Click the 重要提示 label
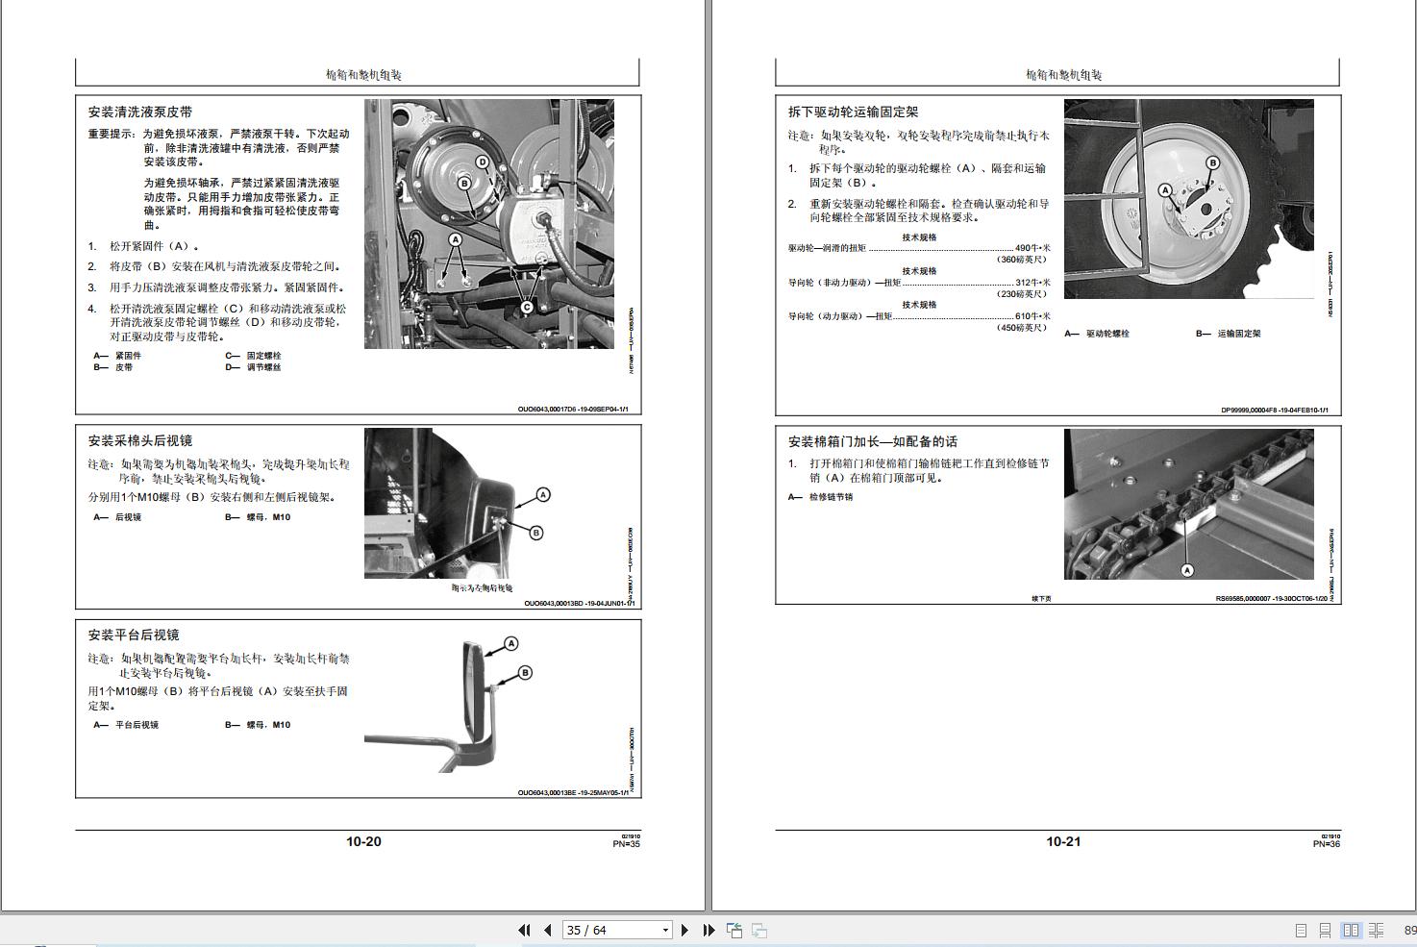The height and width of the screenshot is (947, 1417). (x=112, y=135)
